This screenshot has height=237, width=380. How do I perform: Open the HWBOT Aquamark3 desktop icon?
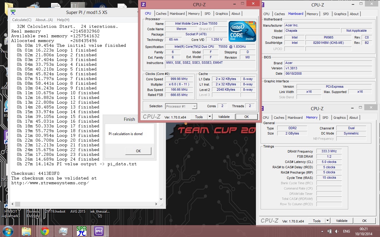[11, 214]
